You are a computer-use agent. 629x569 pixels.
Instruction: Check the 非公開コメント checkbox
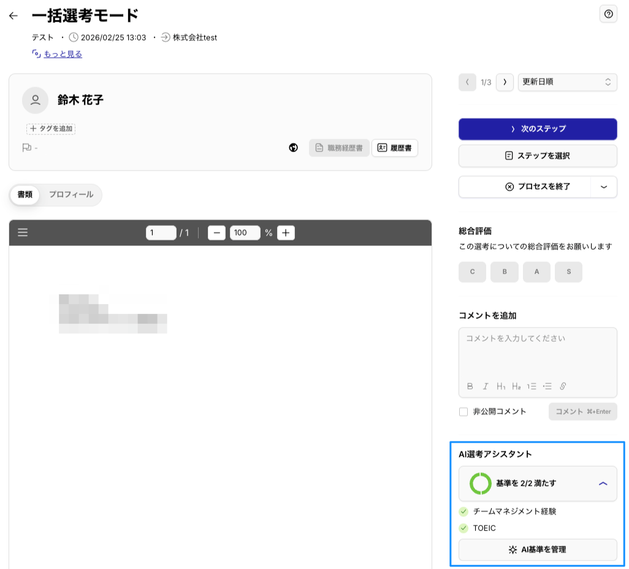tap(463, 411)
